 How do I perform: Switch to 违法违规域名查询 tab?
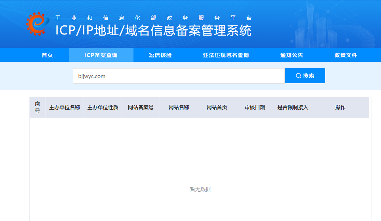click(x=226, y=55)
